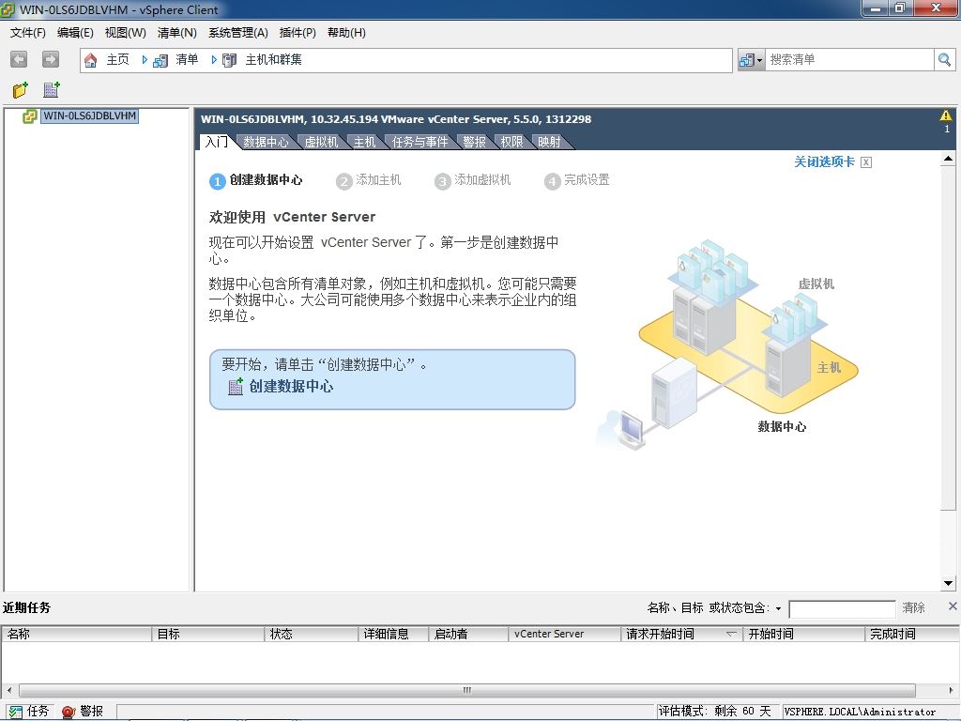Viewport: 961px width, 721px height.
Task: Switch to the 虚拟机 tab
Action: (321, 143)
